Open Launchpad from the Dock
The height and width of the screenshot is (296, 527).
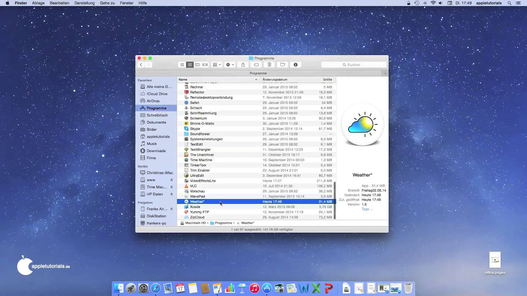(131, 288)
